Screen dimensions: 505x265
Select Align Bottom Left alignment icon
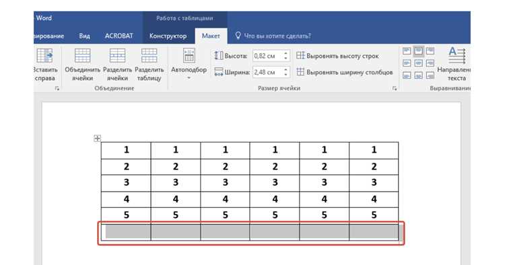[x=407, y=75]
